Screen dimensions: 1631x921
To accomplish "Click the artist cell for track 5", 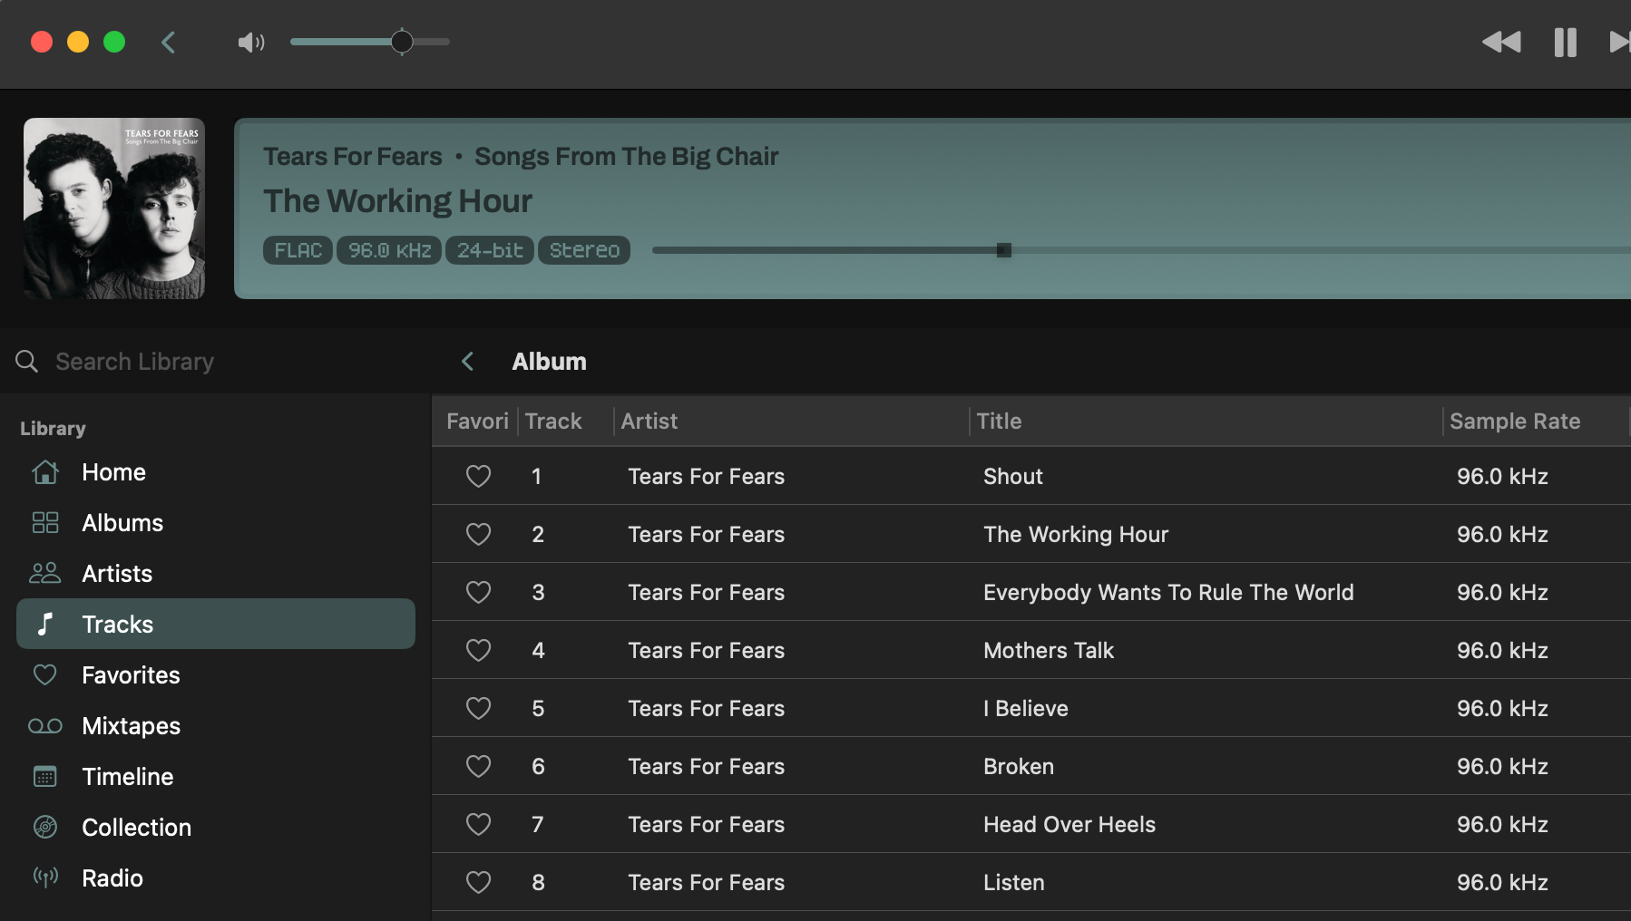I will (x=706, y=709).
